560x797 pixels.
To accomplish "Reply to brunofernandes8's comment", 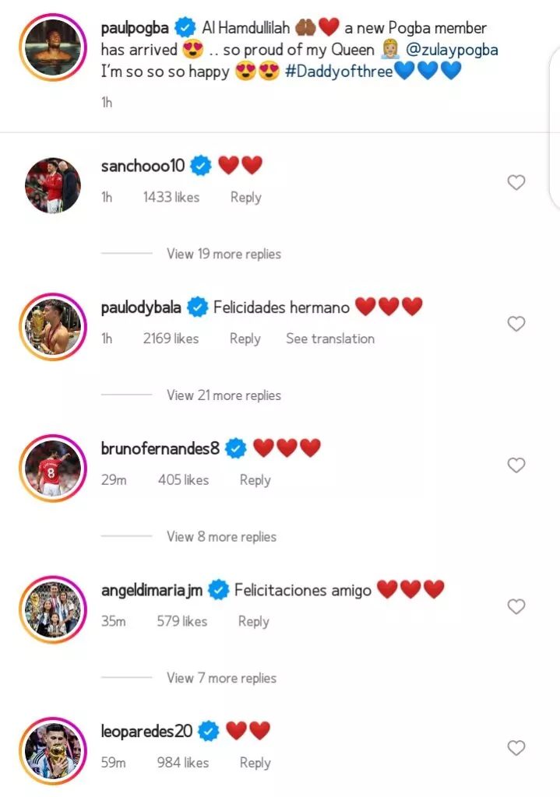I will click(255, 479).
